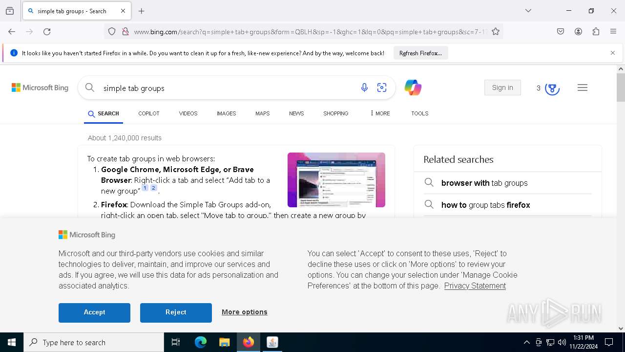Image resolution: width=625 pixels, height=352 pixels.
Task: Open Firefox account icon
Action: click(578, 31)
